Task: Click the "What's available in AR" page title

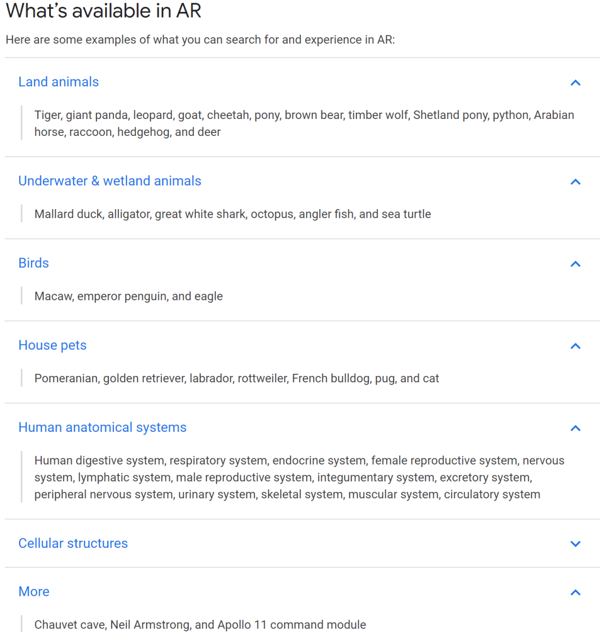Action: (103, 11)
